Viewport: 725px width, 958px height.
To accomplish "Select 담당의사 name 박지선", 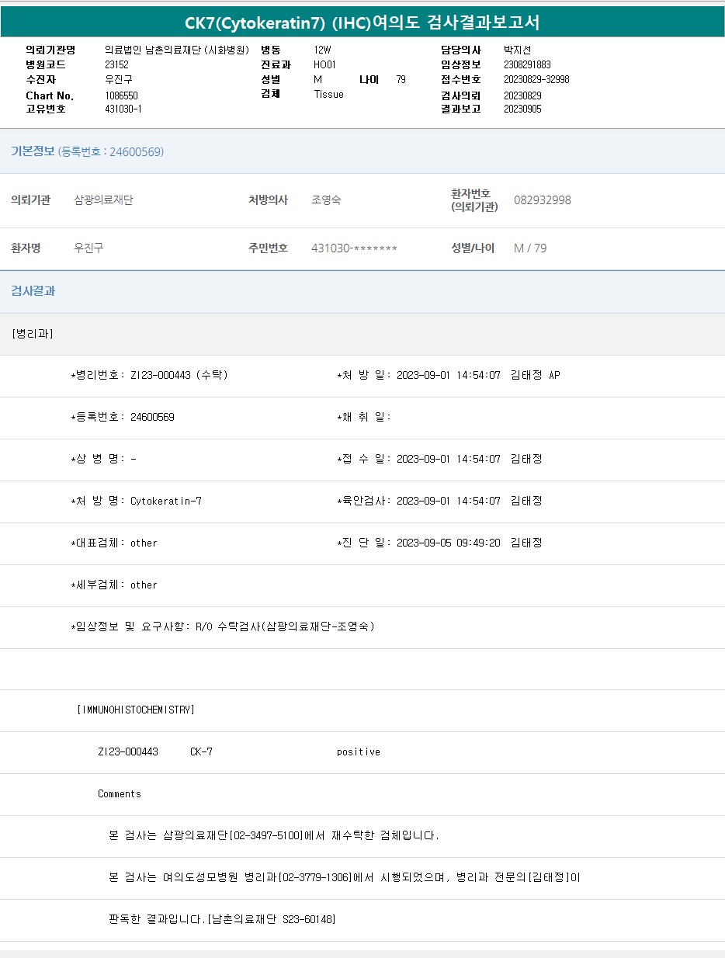I will (517, 50).
